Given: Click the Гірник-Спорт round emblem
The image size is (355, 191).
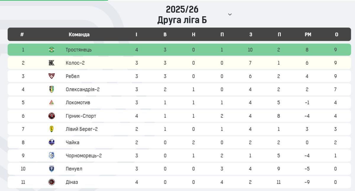Looking at the screenshot, I should pos(51,116).
